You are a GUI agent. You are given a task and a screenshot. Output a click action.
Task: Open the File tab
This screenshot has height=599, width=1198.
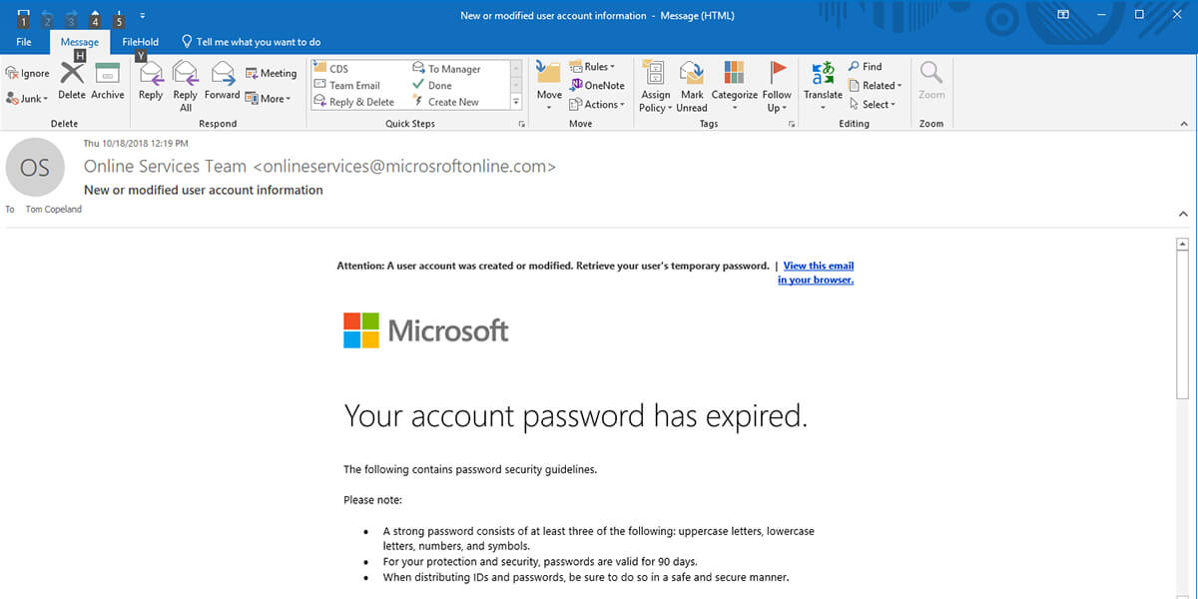pos(24,42)
